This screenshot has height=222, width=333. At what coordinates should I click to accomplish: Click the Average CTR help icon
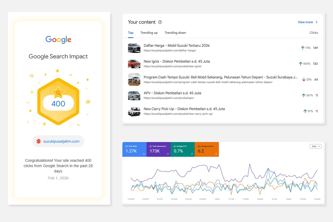tap(192, 154)
